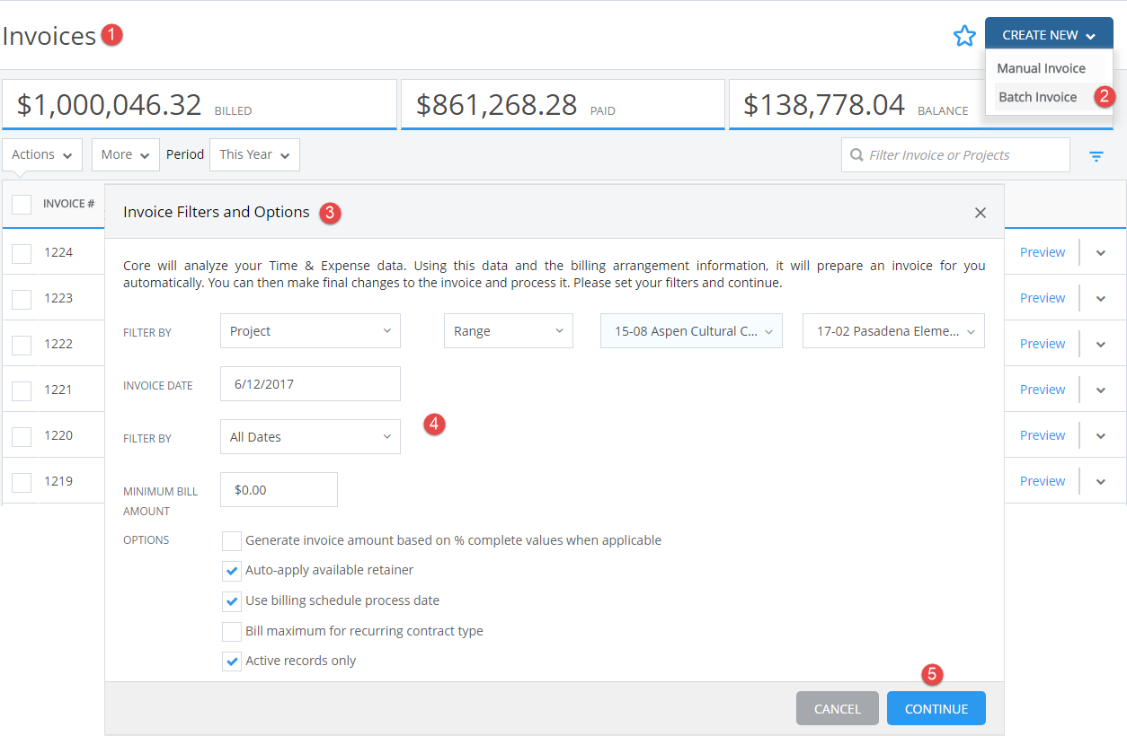This screenshot has height=736, width=1127.
Task: Click the search magnifier icon
Action: 856,154
